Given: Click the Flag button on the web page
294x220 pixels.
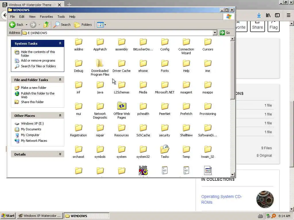Looking at the screenshot, I should click(x=274, y=26).
